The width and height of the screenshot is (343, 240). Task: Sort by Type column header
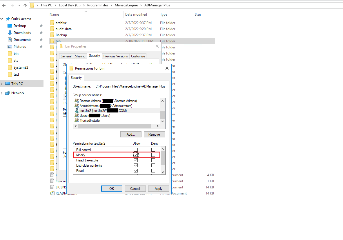click(x=164, y=14)
